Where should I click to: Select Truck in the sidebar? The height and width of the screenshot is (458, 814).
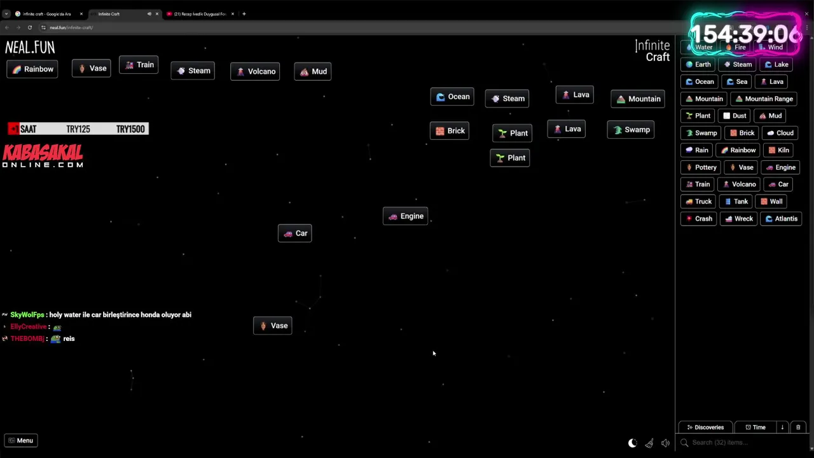[698, 202]
